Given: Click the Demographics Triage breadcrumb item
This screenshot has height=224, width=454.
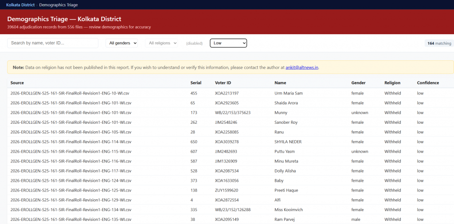Looking at the screenshot, I should [58, 4].
